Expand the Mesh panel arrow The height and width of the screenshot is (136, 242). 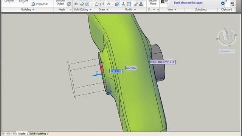[x=71, y=10]
